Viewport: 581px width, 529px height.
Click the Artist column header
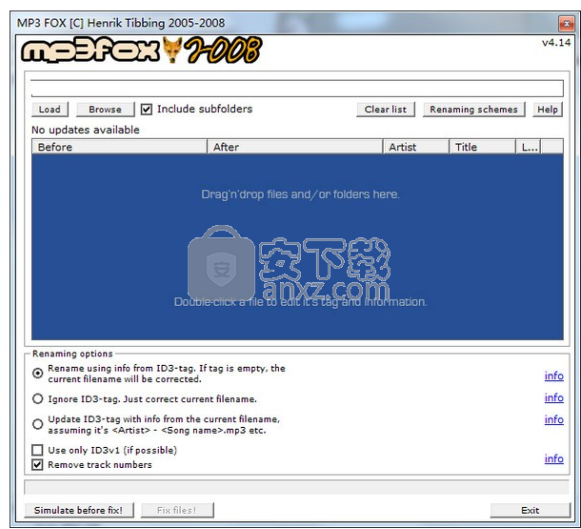[x=415, y=147]
